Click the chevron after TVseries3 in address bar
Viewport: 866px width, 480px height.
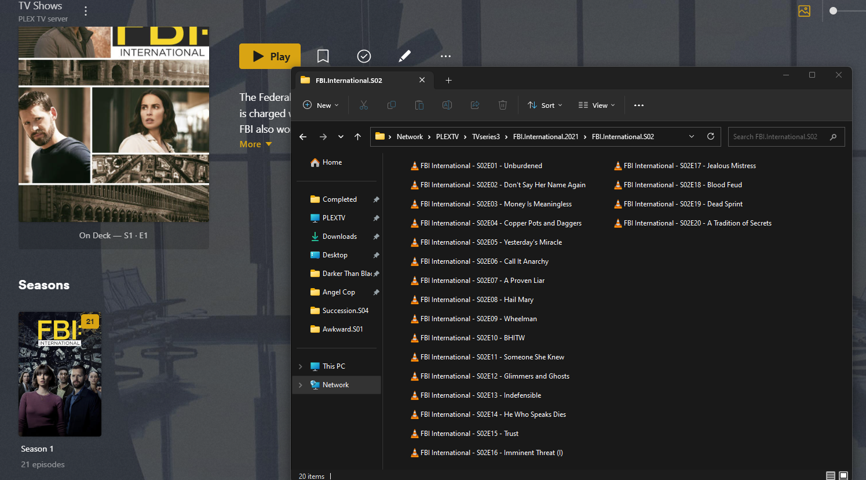click(506, 137)
